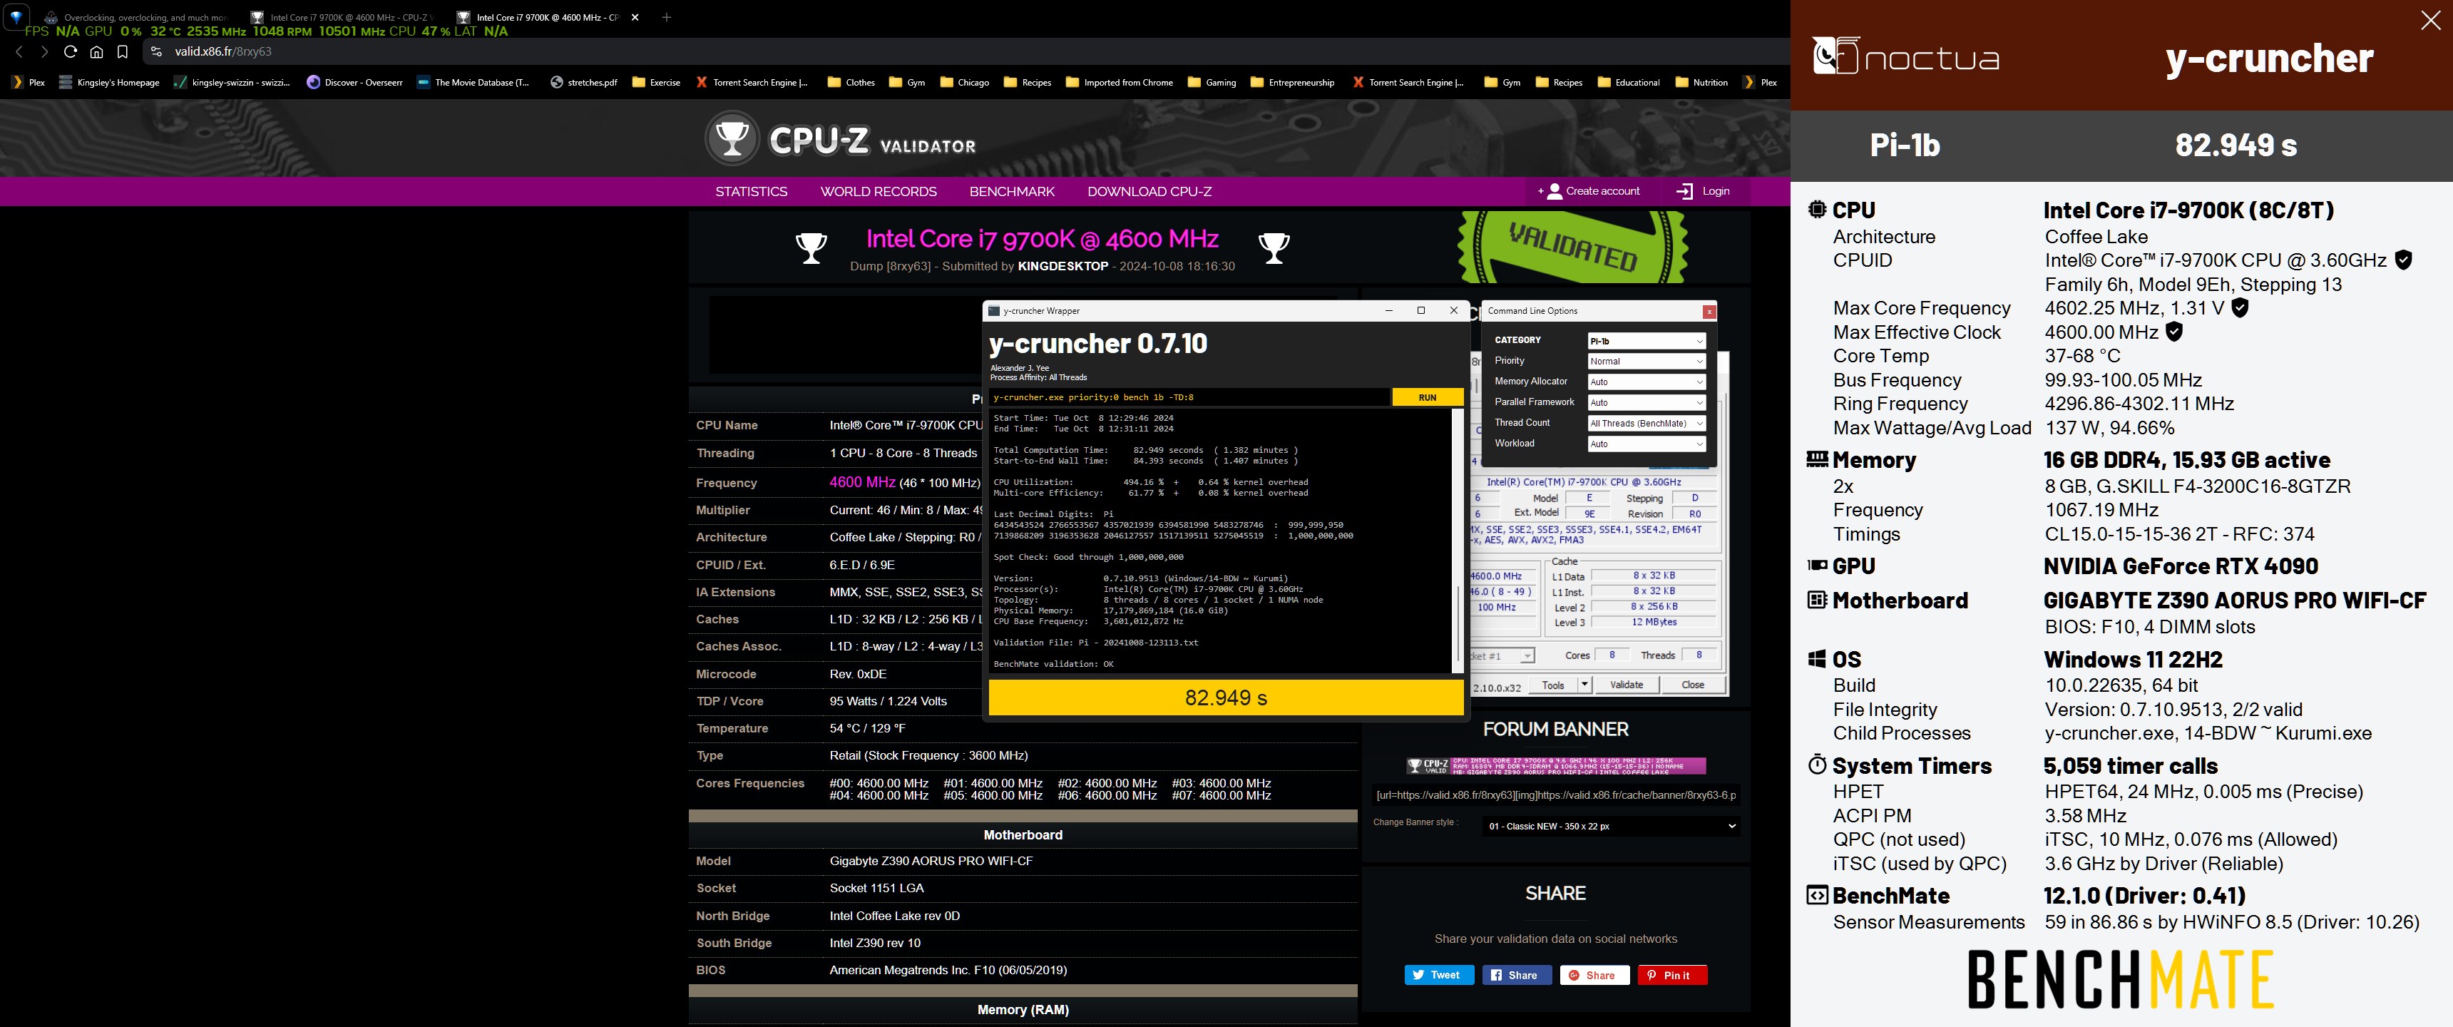The height and width of the screenshot is (1027, 2453).
Task: Open Kingsley's Homepage bookmark
Action: pos(108,82)
